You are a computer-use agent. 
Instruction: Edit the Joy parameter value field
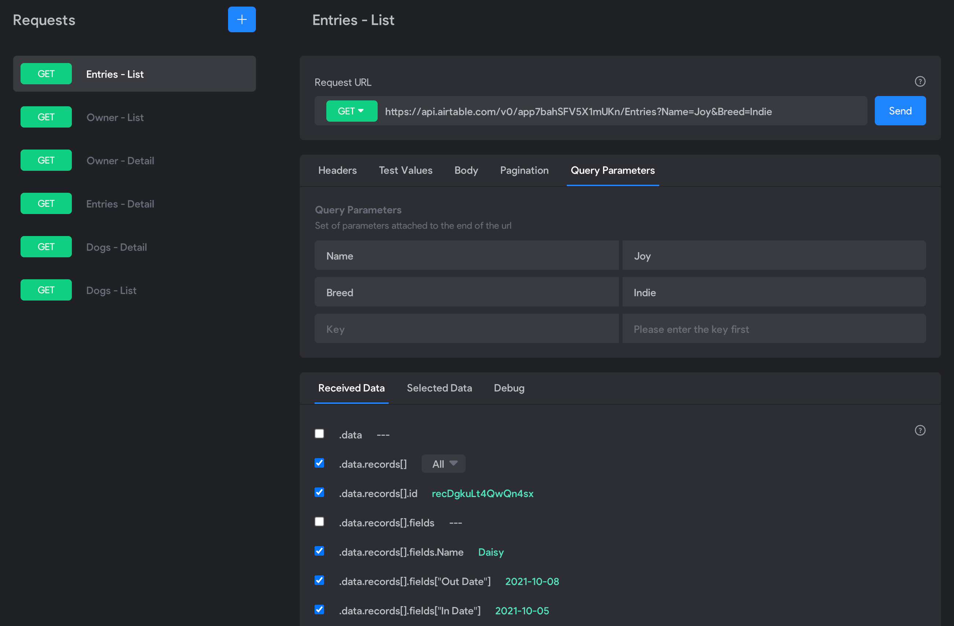(x=774, y=255)
